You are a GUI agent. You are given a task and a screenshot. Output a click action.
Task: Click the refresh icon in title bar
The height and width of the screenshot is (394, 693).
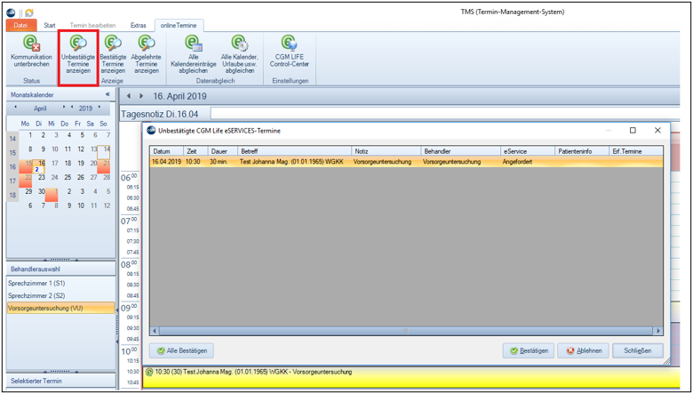tap(29, 13)
